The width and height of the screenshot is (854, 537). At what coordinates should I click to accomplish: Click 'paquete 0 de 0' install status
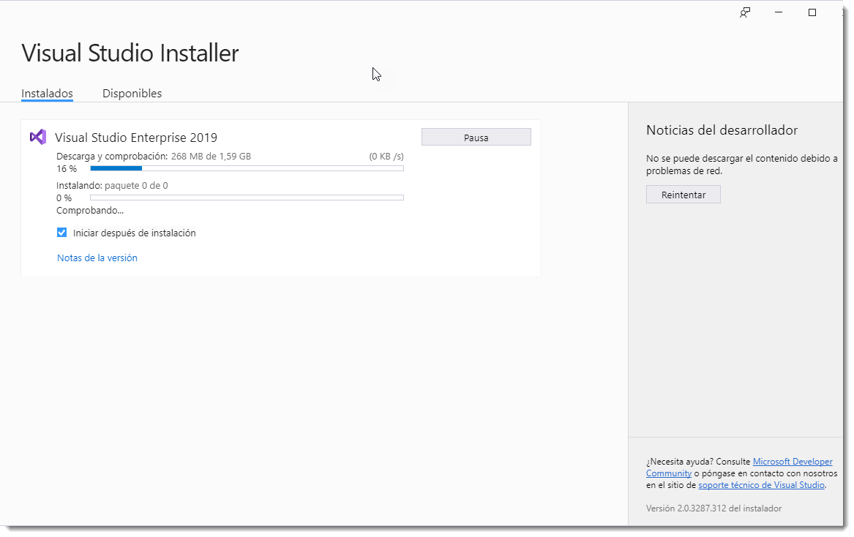136,185
